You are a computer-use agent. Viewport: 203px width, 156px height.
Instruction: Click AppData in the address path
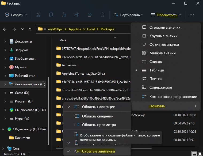(75, 29)
